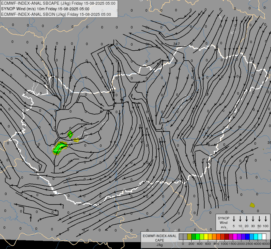The height and width of the screenshot is (249, 271).
Task: Click the '30' value in wind legend
Action: (x=253, y=226)
